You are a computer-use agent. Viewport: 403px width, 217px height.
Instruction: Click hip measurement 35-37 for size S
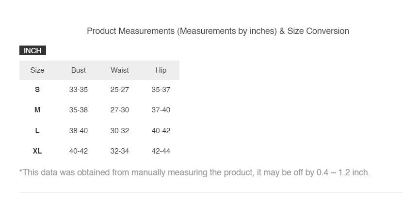(x=161, y=90)
